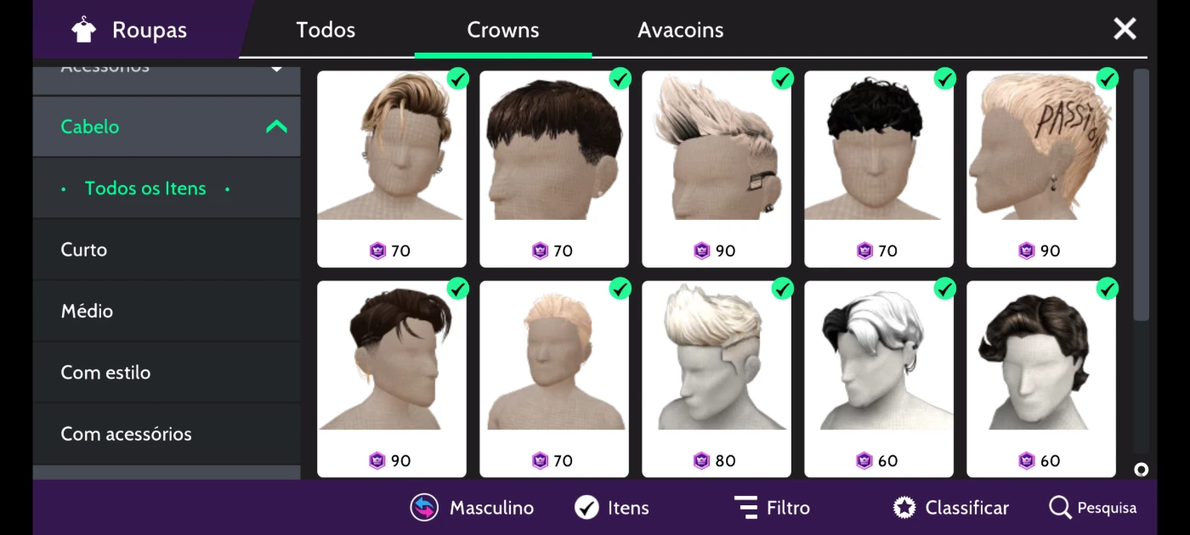Click the Roupas shirt hanger icon
The width and height of the screenshot is (1190, 535).
tap(83, 30)
